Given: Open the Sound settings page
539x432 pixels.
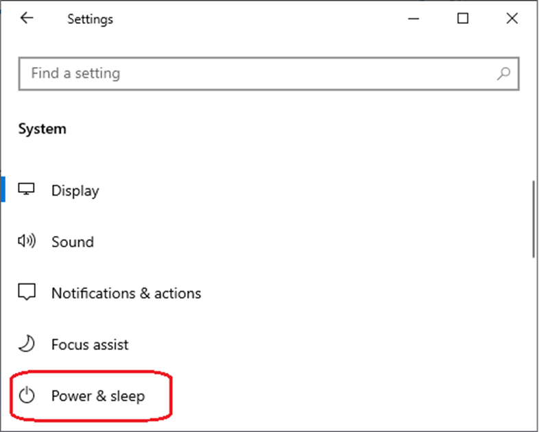Looking at the screenshot, I should point(73,242).
